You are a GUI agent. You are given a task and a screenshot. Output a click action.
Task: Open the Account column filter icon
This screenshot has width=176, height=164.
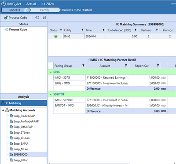pyautogui.click(x=126, y=66)
